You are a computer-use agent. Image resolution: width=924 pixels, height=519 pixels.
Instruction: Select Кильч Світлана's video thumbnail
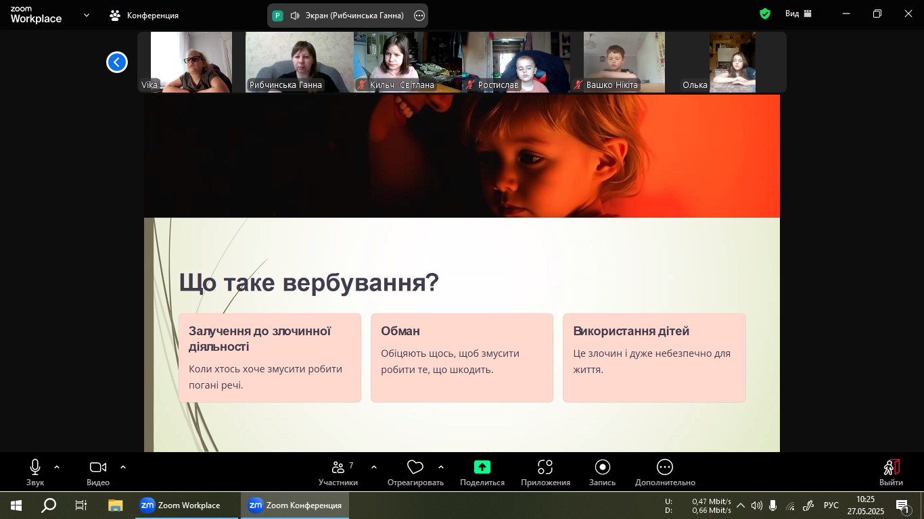point(408,61)
